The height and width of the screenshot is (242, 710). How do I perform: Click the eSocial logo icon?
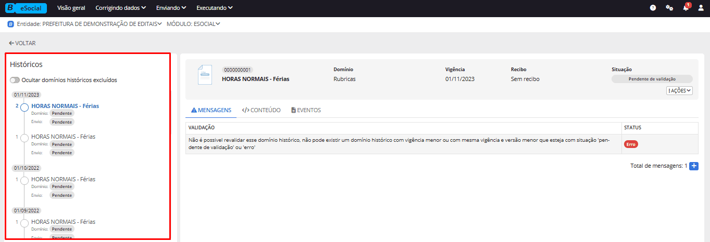pyautogui.click(x=26, y=8)
